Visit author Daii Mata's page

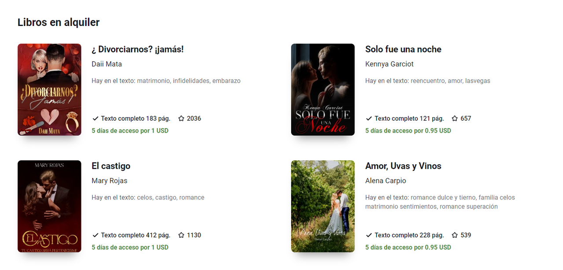[107, 64]
